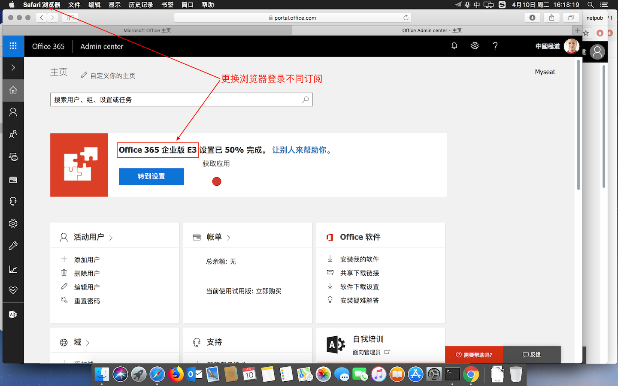618x386 pixels.
Task: Open the Resources section in sidebar
Action: click(x=13, y=157)
